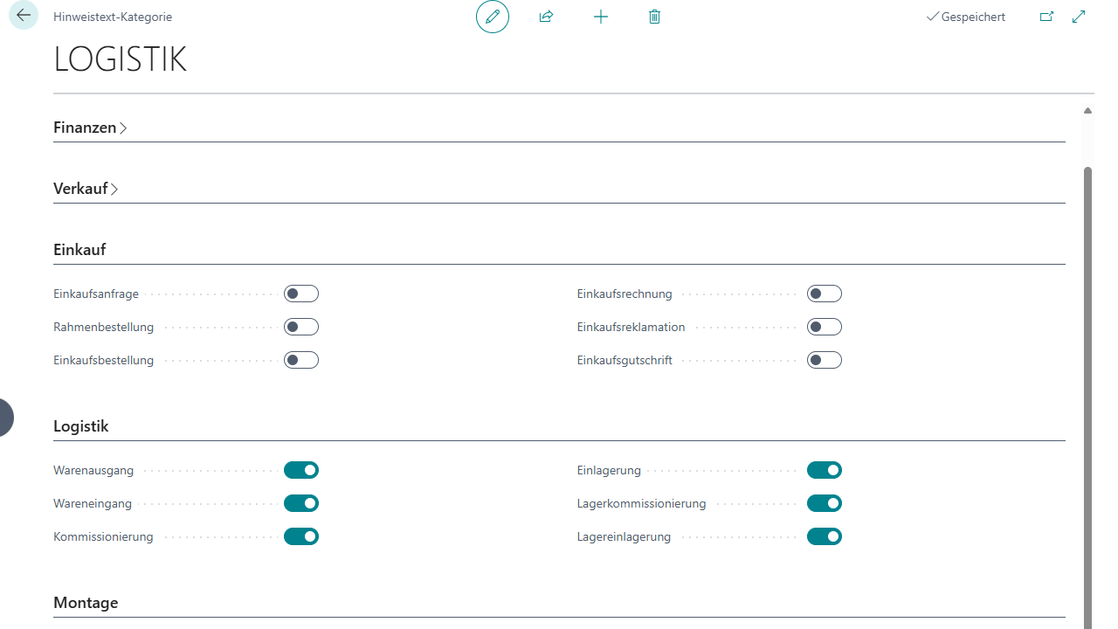Enable the Rahmenbestellung toggle
The width and height of the screenshot is (1118, 629).
click(301, 327)
